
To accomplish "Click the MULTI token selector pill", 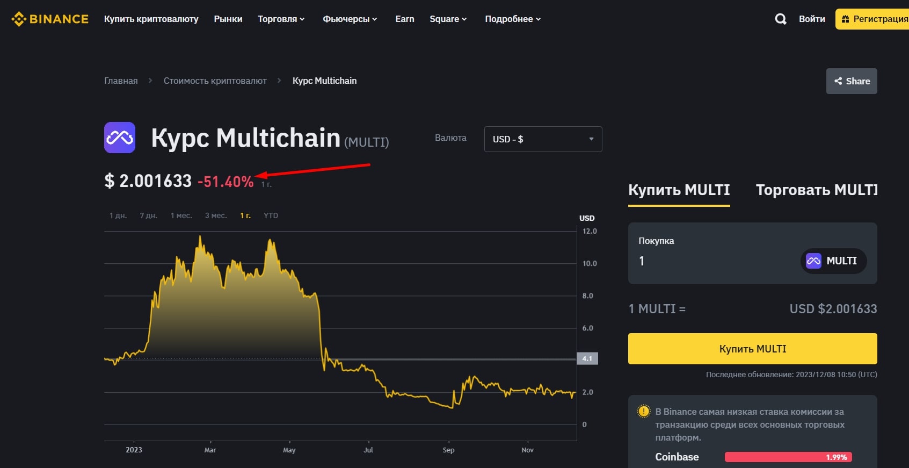I will [x=833, y=261].
